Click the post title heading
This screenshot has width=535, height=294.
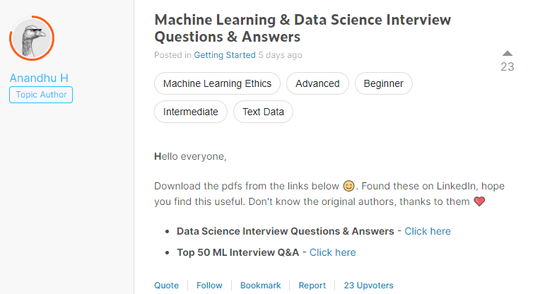click(x=302, y=28)
